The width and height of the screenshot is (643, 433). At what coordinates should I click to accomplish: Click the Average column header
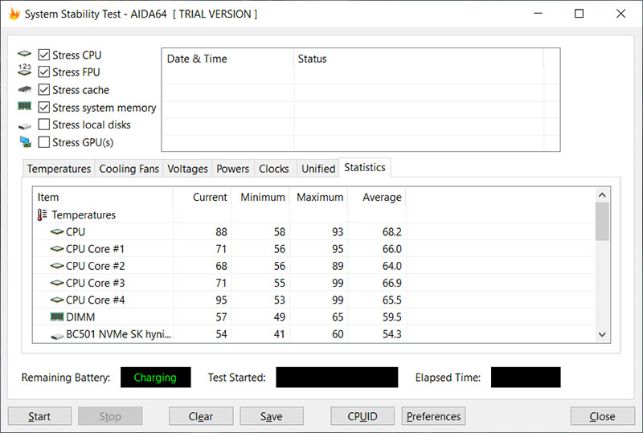(x=377, y=198)
